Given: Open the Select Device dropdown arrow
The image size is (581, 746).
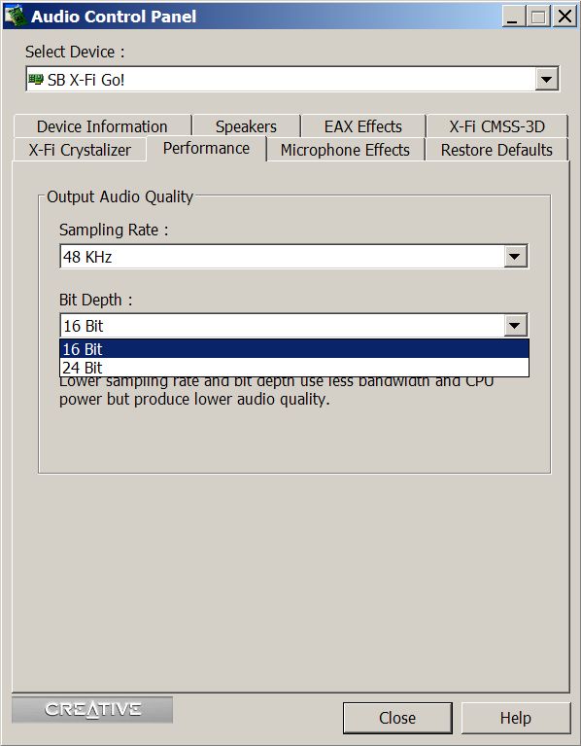Looking at the screenshot, I should 546,79.
